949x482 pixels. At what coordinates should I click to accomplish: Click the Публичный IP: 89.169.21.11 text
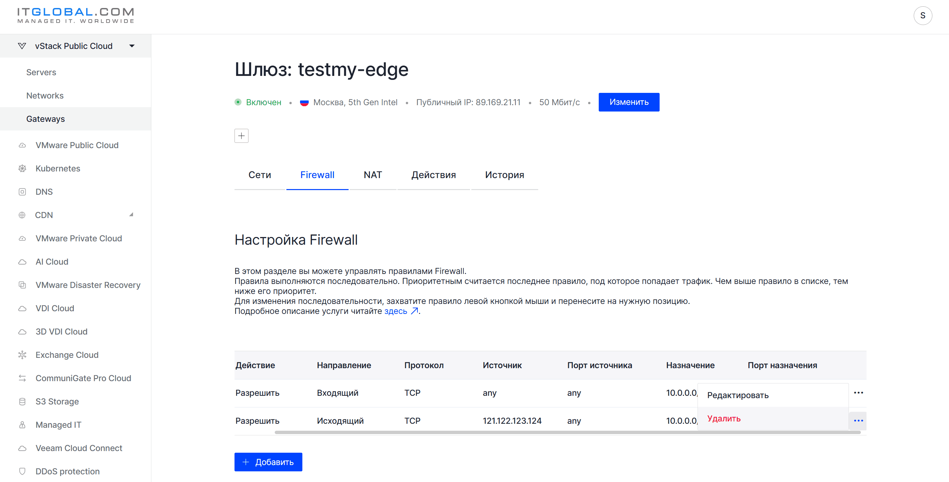468,102
